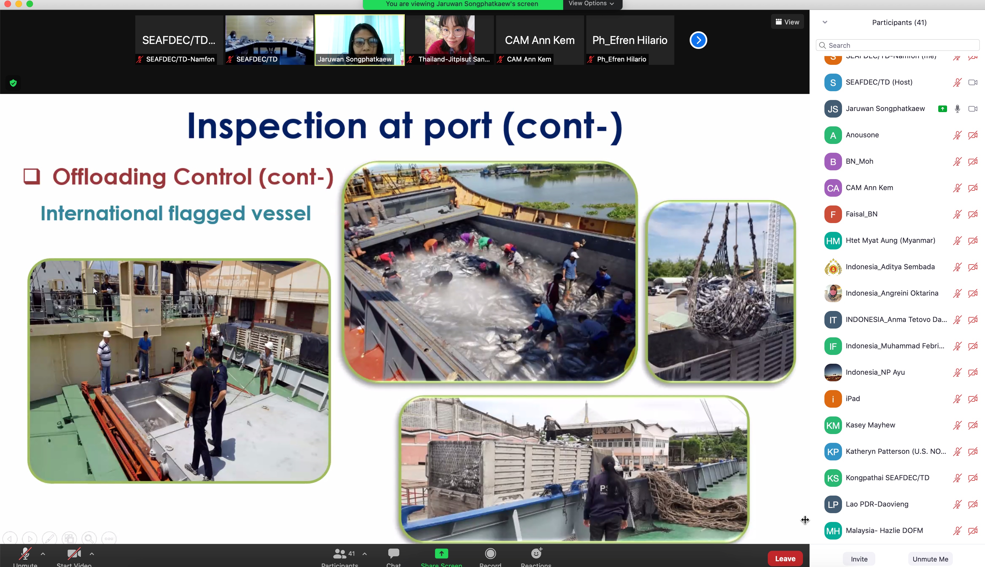Select Kasey Mayhew in participants list
The image size is (985, 567).
pos(870,425)
